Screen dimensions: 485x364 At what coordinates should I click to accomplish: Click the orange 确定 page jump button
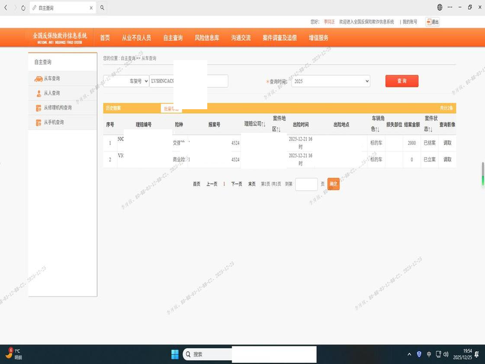333,184
